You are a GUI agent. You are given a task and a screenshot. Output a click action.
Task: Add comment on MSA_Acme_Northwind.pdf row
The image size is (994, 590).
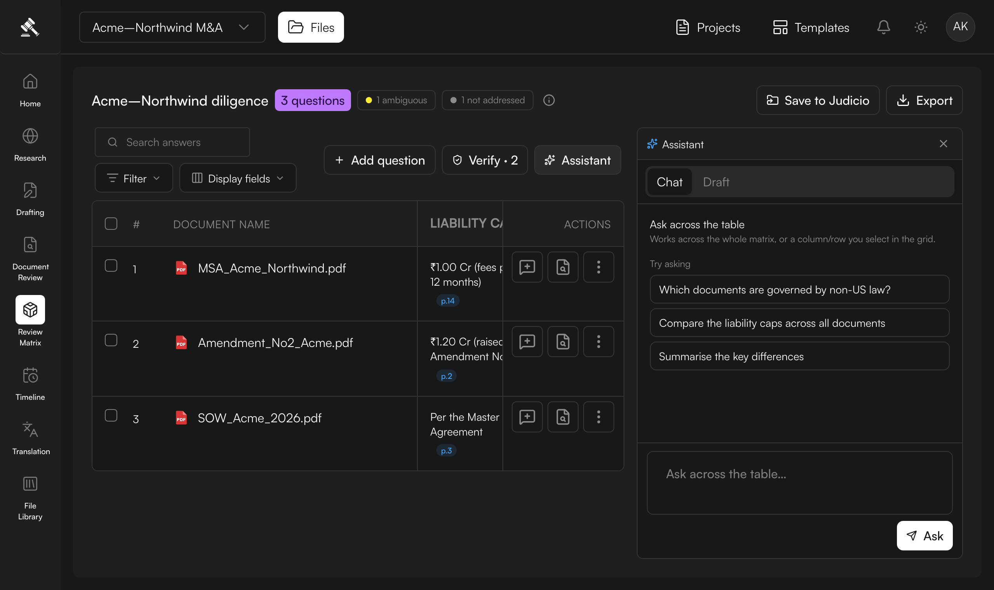click(x=527, y=267)
